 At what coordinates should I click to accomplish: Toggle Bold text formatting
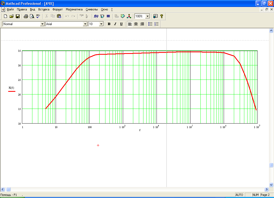(109, 24)
